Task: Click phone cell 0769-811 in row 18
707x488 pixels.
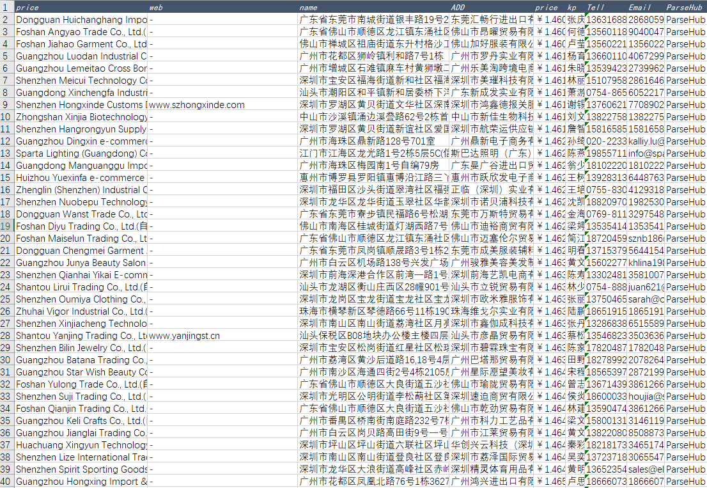Action: click(606, 214)
